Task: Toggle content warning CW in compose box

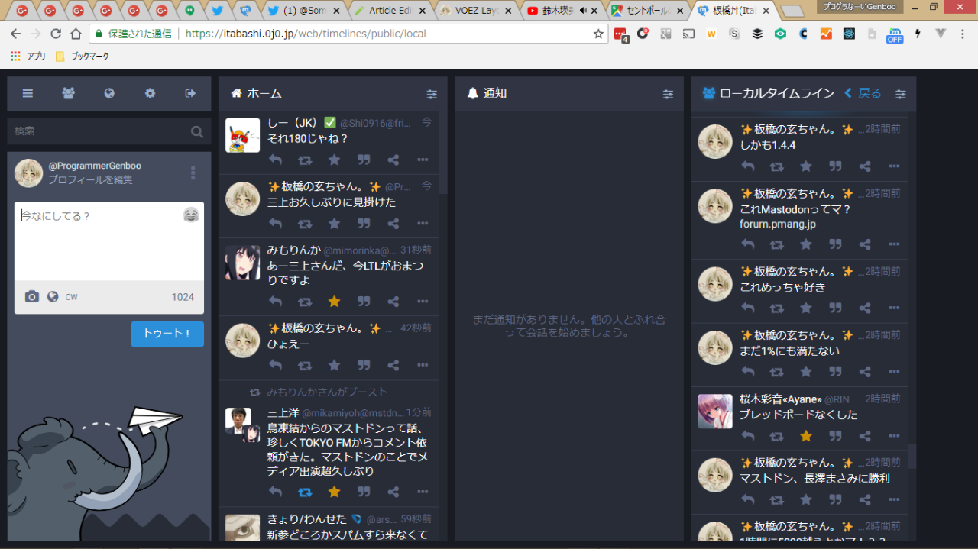Action: (x=71, y=296)
